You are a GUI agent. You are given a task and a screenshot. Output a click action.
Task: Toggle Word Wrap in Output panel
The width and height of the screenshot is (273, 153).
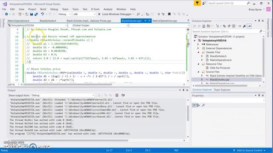click(123, 95)
